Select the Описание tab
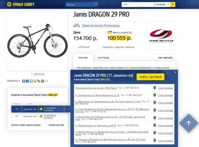The width and height of the screenshot is (199, 147). tap(83, 58)
